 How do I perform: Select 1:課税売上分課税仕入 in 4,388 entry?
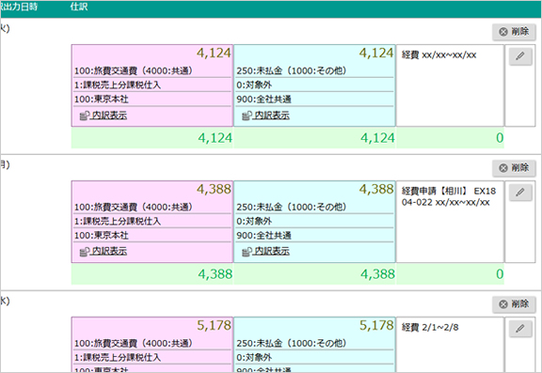tap(118, 221)
